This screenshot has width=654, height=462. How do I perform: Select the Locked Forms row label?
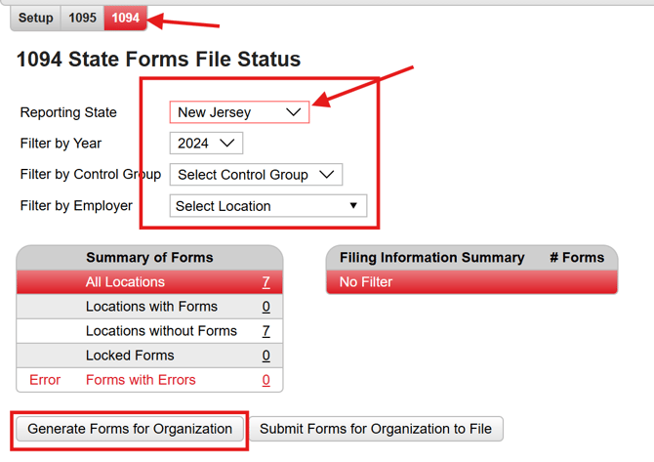(x=130, y=356)
